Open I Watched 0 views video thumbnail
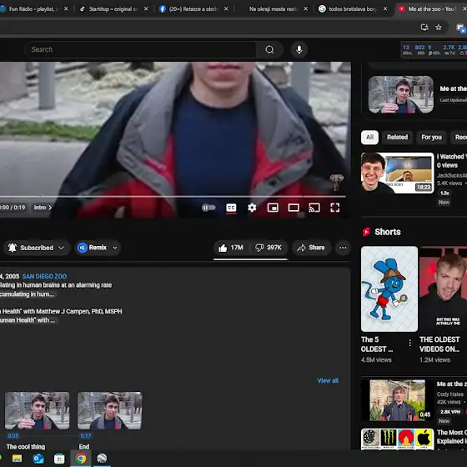Screen dimensions: 467x467 pos(397,173)
